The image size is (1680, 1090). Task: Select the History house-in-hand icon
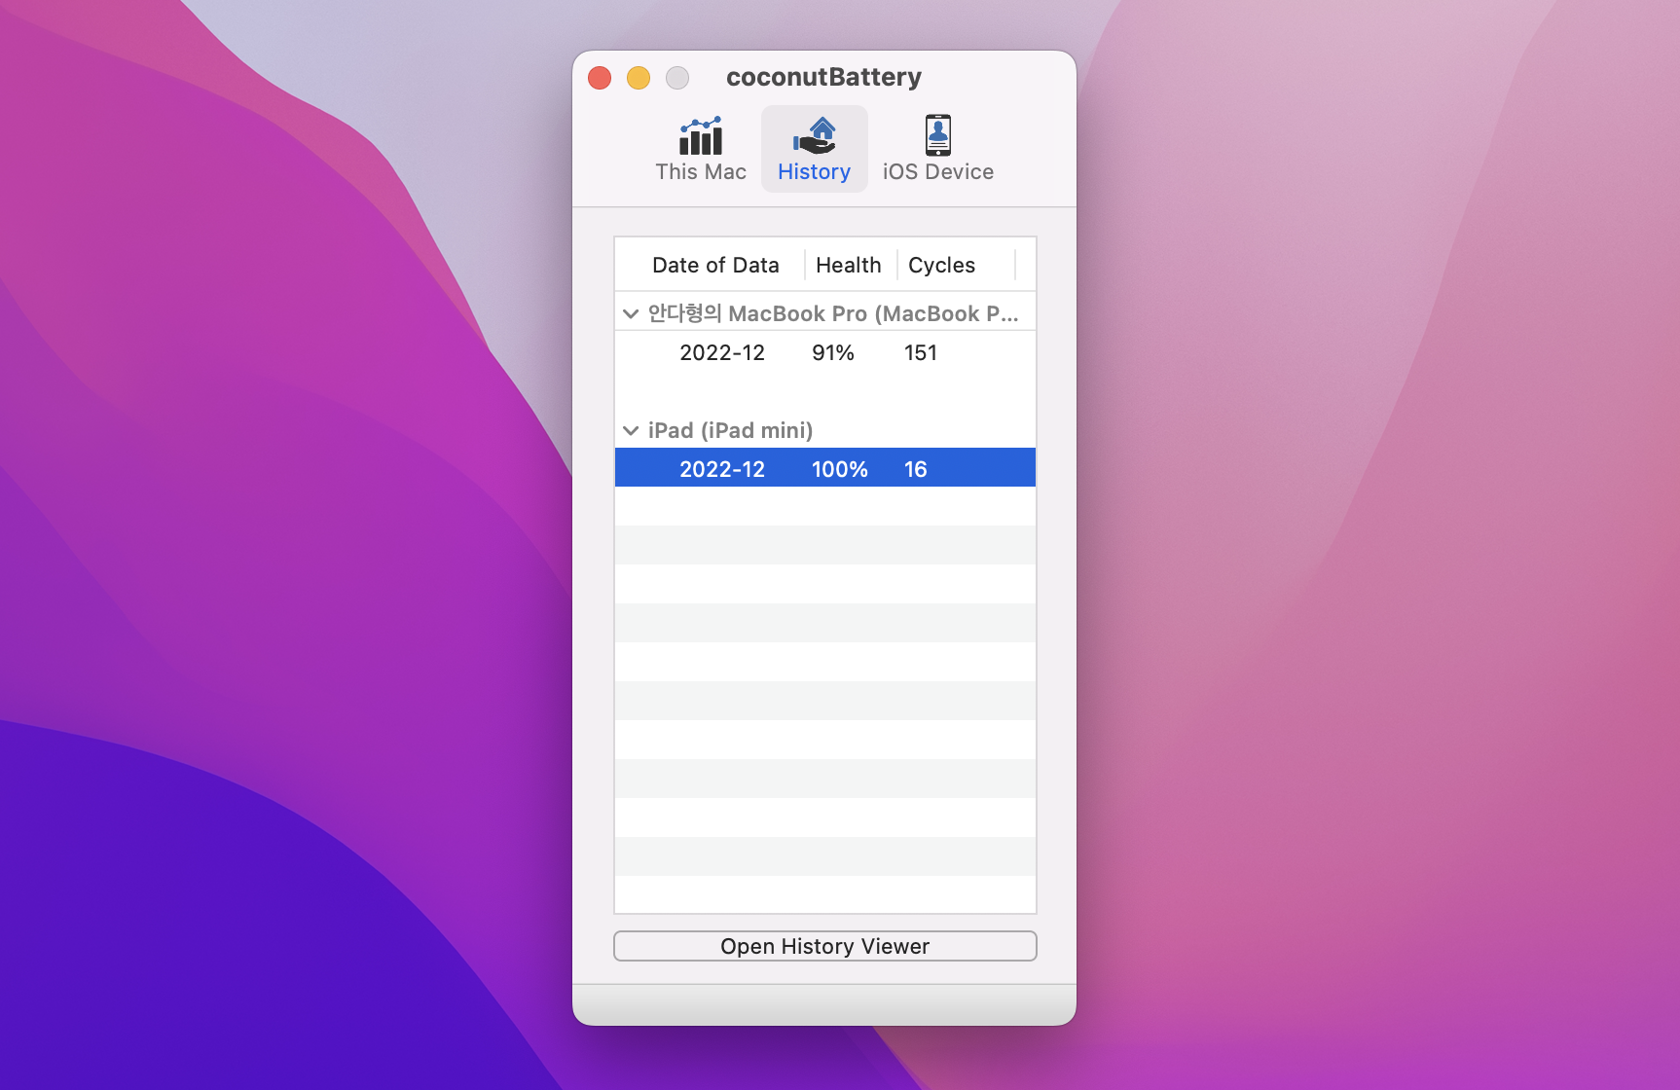click(x=815, y=136)
